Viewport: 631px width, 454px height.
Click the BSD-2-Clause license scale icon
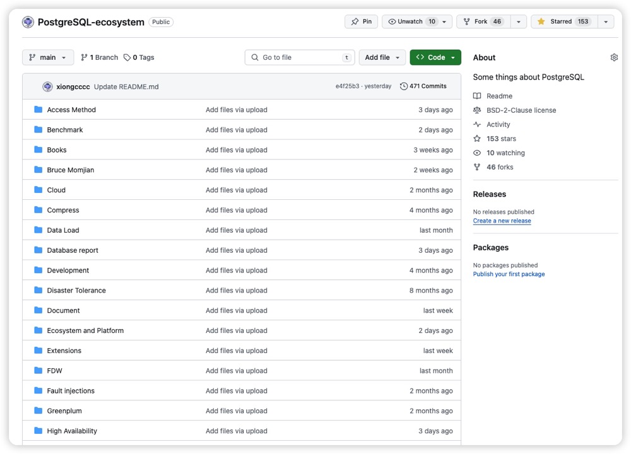coord(477,110)
